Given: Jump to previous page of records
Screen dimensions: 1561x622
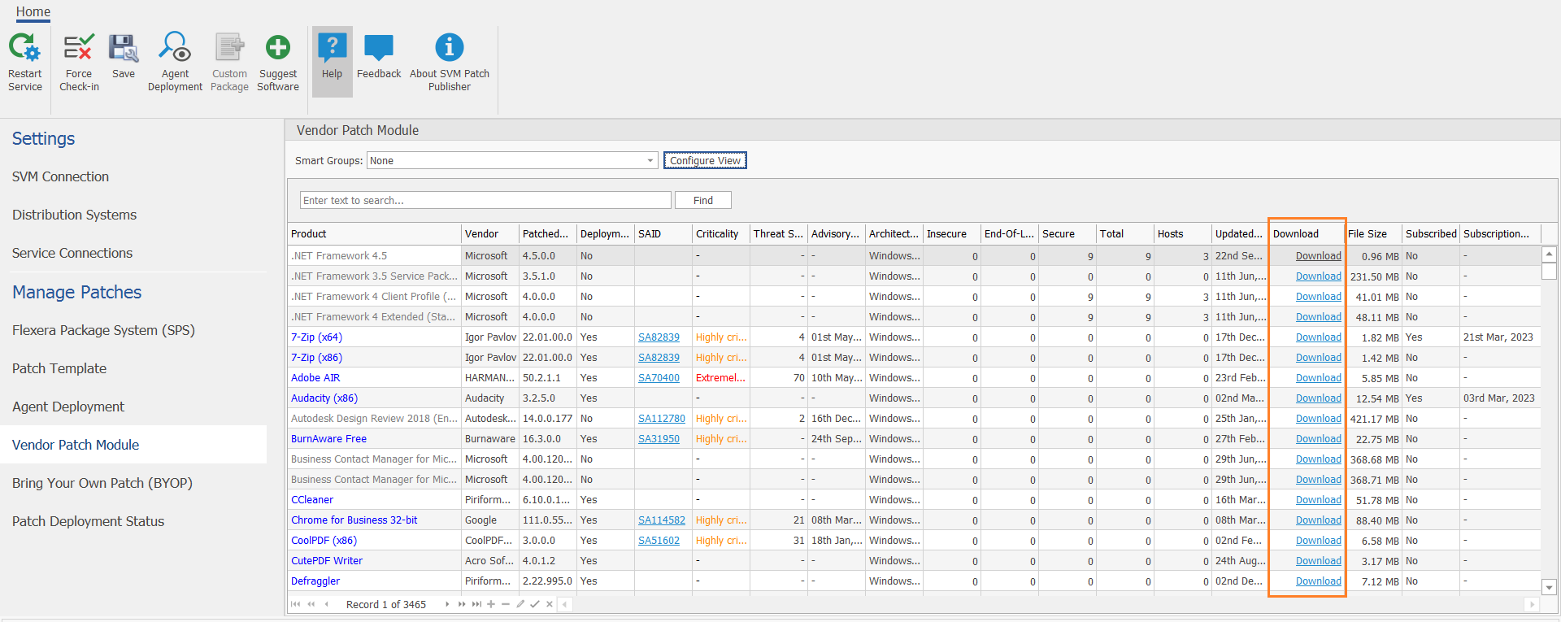Looking at the screenshot, I should [311, 604].
